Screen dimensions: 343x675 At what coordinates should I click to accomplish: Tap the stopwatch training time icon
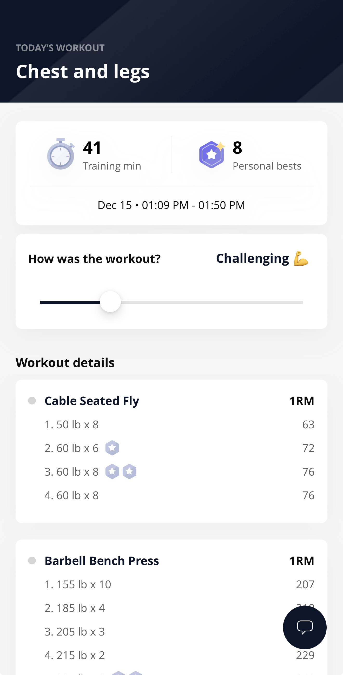(61, 154)
